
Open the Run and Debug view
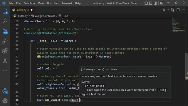point(5,41)
